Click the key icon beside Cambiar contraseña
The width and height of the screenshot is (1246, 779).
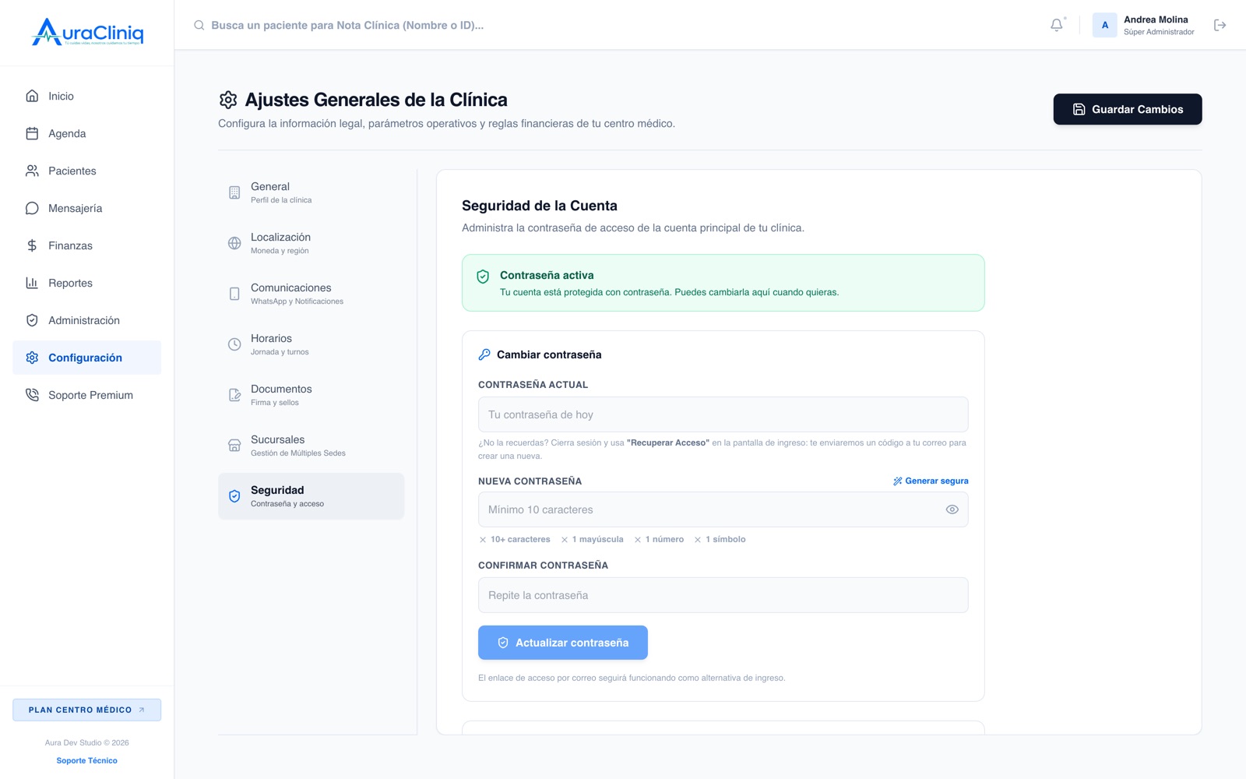[484, 354]
